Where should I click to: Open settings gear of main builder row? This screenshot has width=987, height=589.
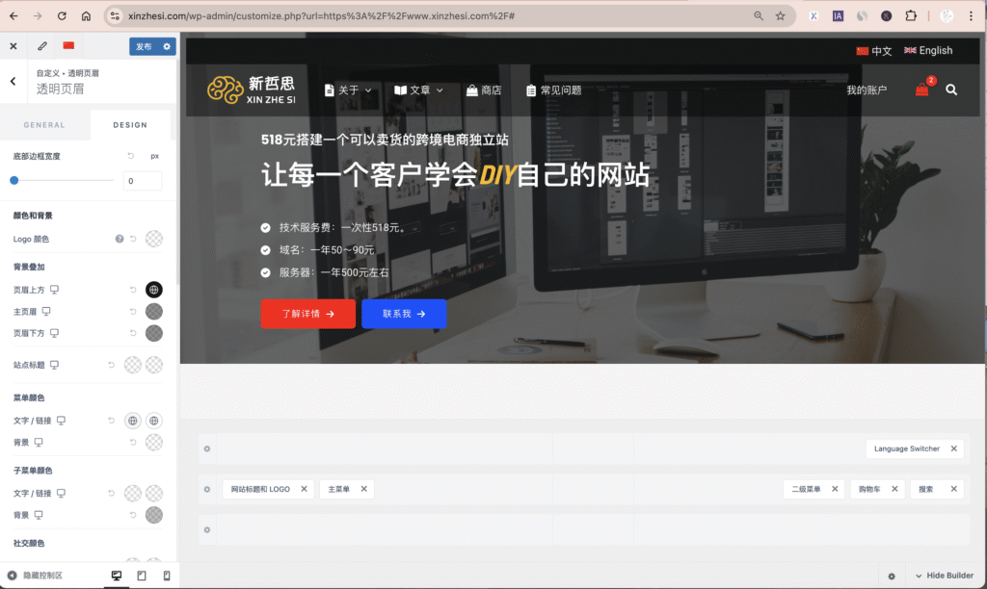click(207, 489)
